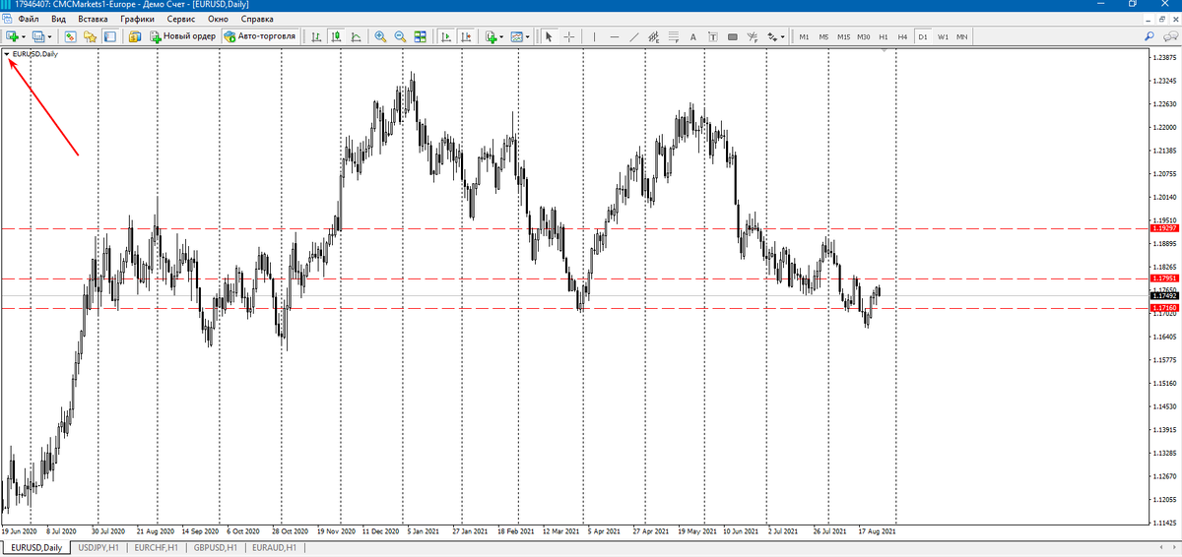This screenshot has height=557, width=1182.
Task: Zoom in the chart
Action: pos(380,36)
